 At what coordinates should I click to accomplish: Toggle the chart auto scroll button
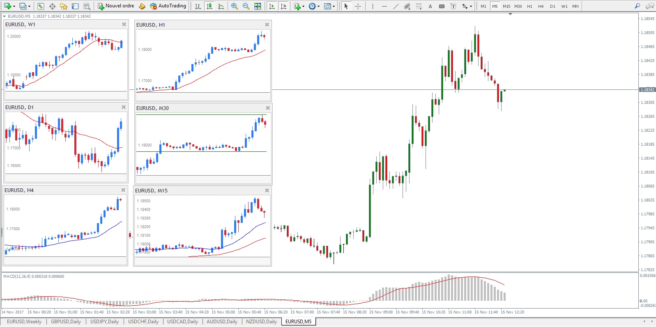(x=272, y=6)
